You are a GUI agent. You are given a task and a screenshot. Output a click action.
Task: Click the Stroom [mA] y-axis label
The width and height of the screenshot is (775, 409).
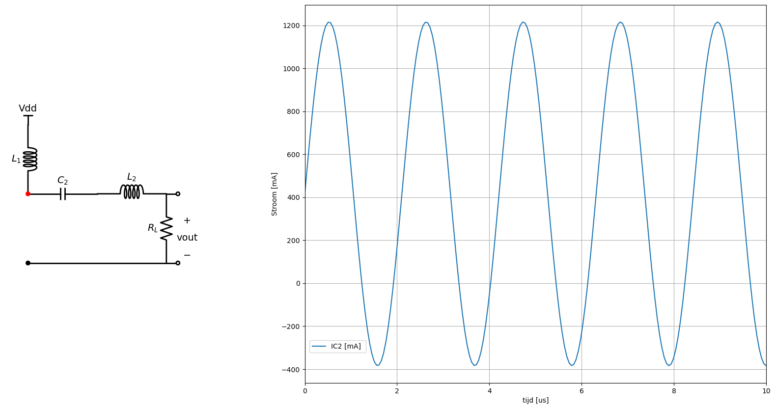pyautogui.click(x=275, y=194)
